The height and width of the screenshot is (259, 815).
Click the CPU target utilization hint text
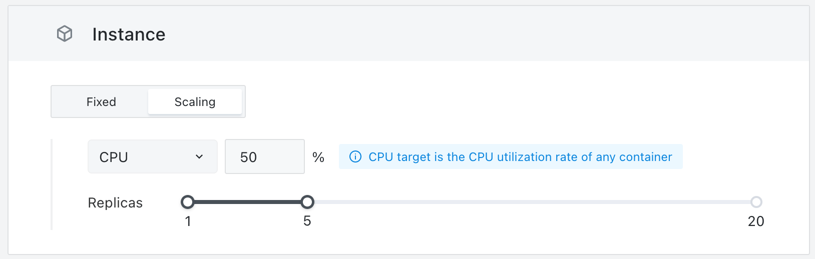520,157
